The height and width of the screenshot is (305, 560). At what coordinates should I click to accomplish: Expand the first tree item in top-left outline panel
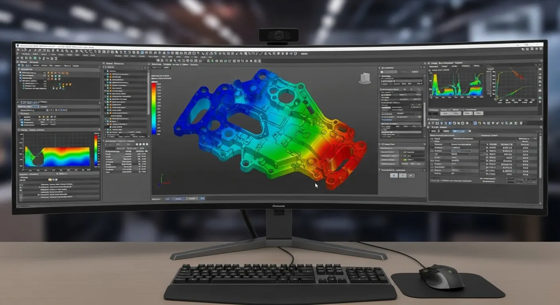[20, 73]
